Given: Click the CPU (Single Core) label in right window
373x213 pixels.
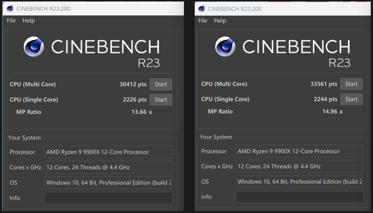Looking at the screenshot, I should pyautogui.click(x=225, y=100).
